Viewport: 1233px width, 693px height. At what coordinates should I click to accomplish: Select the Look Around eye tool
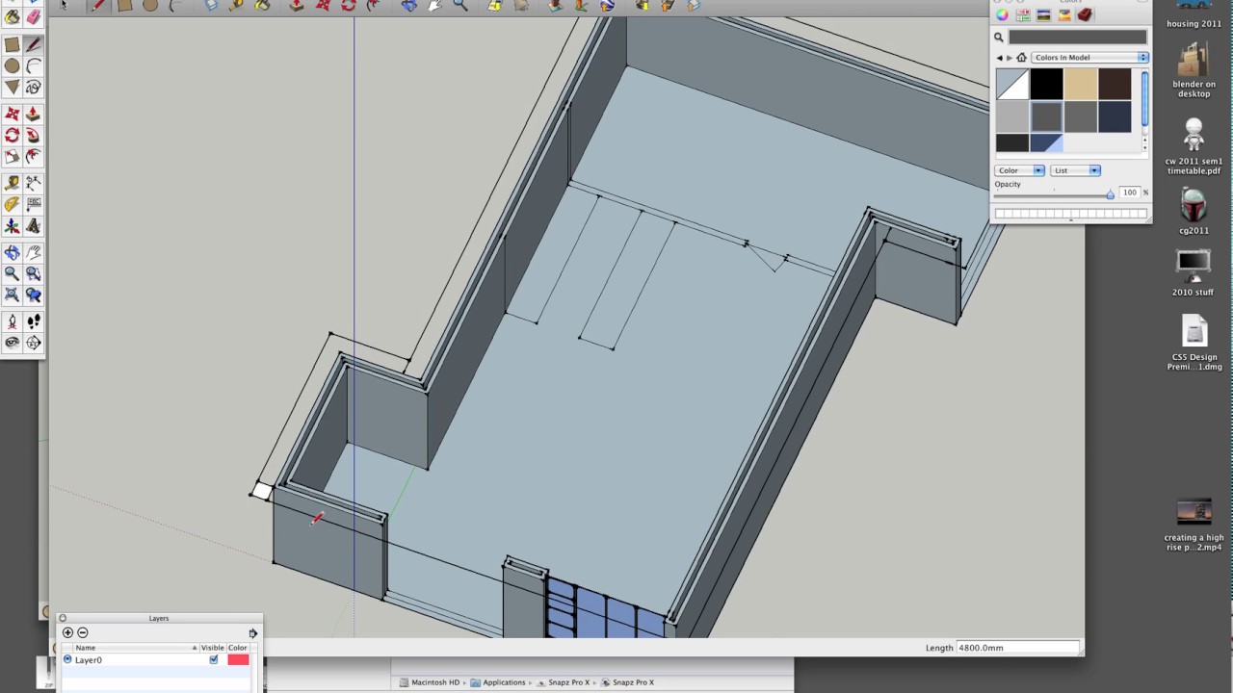tap(12, 343)
